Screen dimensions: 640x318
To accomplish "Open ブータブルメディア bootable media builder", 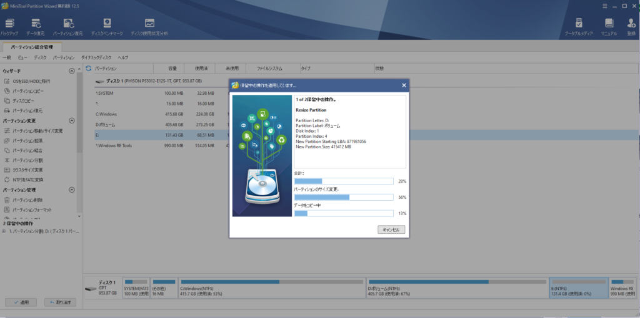I will (x=578, y=27).
